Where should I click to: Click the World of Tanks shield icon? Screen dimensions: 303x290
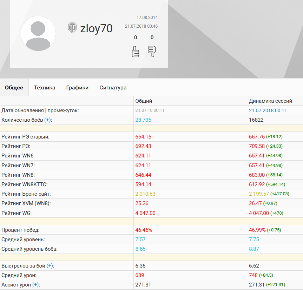pos(72,28)
